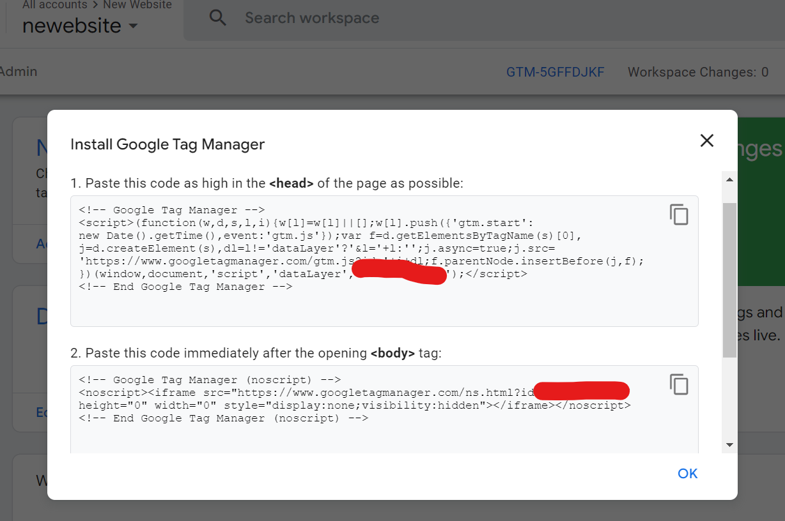Close the Install Google Tag Manager dialog
785x521 pixels.
[x=706, y=141]
